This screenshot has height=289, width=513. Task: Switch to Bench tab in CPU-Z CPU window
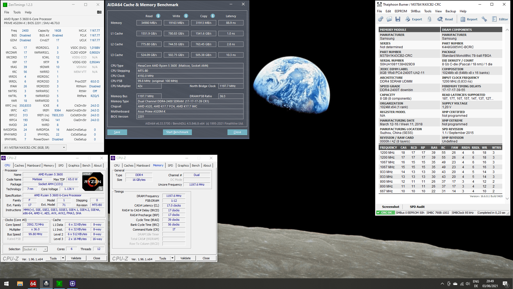tap(86, 166)
